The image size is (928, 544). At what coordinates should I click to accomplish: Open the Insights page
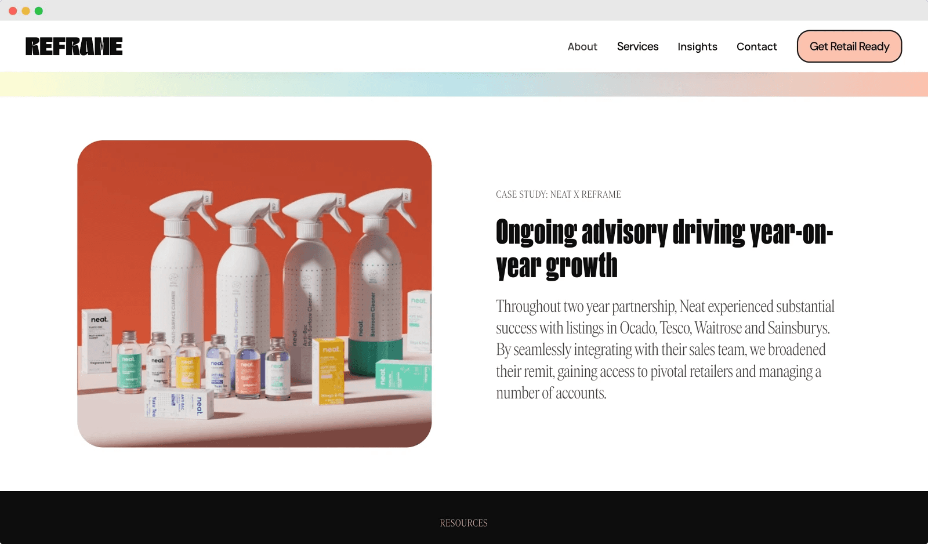[x=697, y=46]
